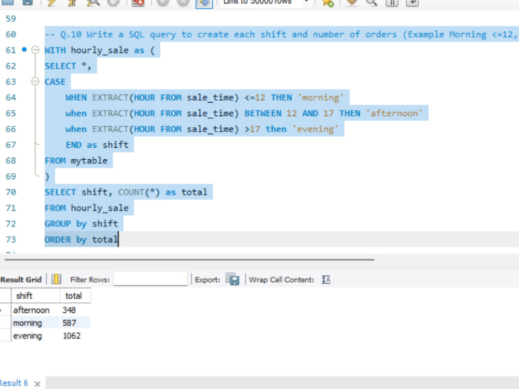This screenshot has width=519, height=389.
Task: Click the Result Grid column layout icon
Action: [56, 279]
